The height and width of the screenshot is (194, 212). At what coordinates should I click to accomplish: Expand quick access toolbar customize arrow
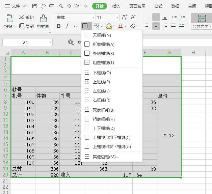click(86, 6)
